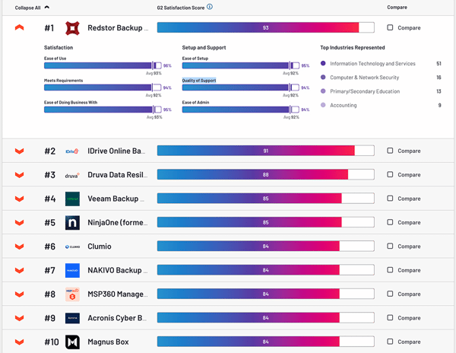
Task: Click the Meets Requirements 94% bar
Action: [x=103, y=87]
